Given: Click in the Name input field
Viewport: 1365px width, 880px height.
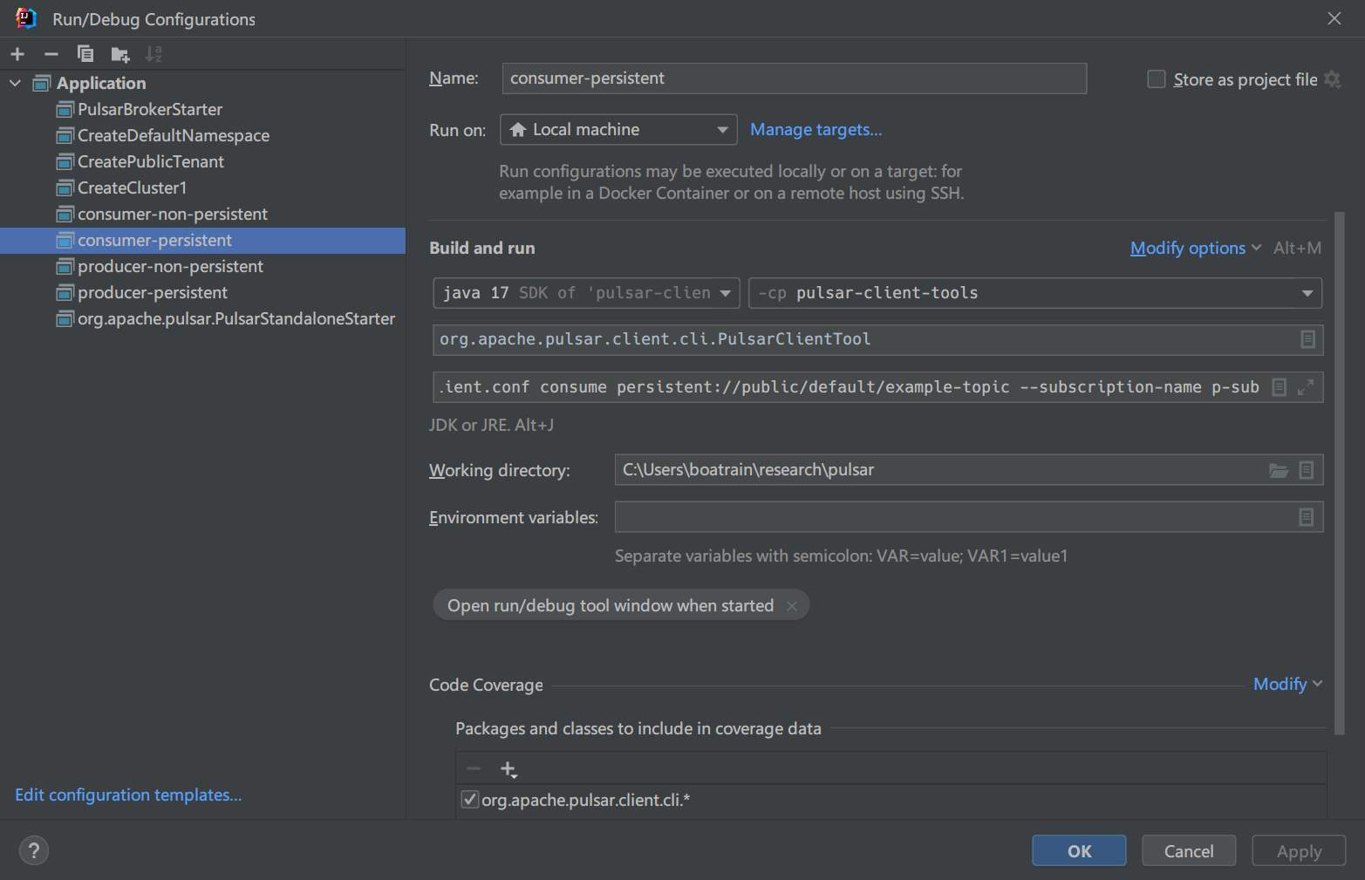Looking at the screenshot, I should pyautogui.click(x=794, y=78).
